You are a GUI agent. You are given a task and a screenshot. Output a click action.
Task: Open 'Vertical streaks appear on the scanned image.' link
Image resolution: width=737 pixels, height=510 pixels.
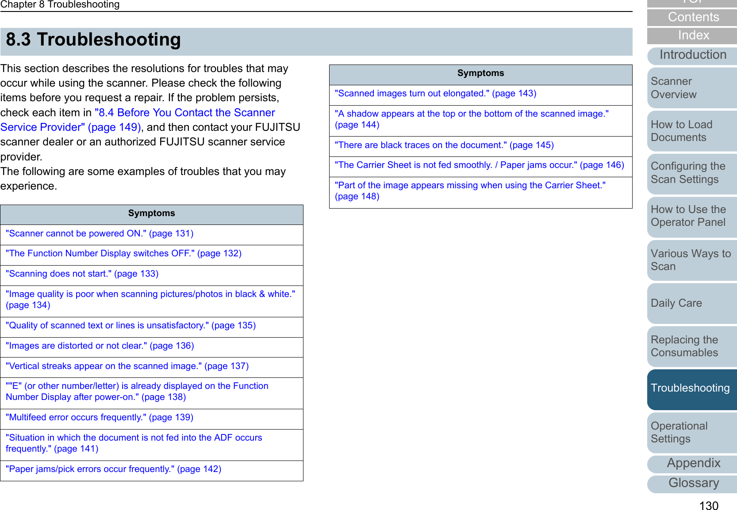click(127, 366)
